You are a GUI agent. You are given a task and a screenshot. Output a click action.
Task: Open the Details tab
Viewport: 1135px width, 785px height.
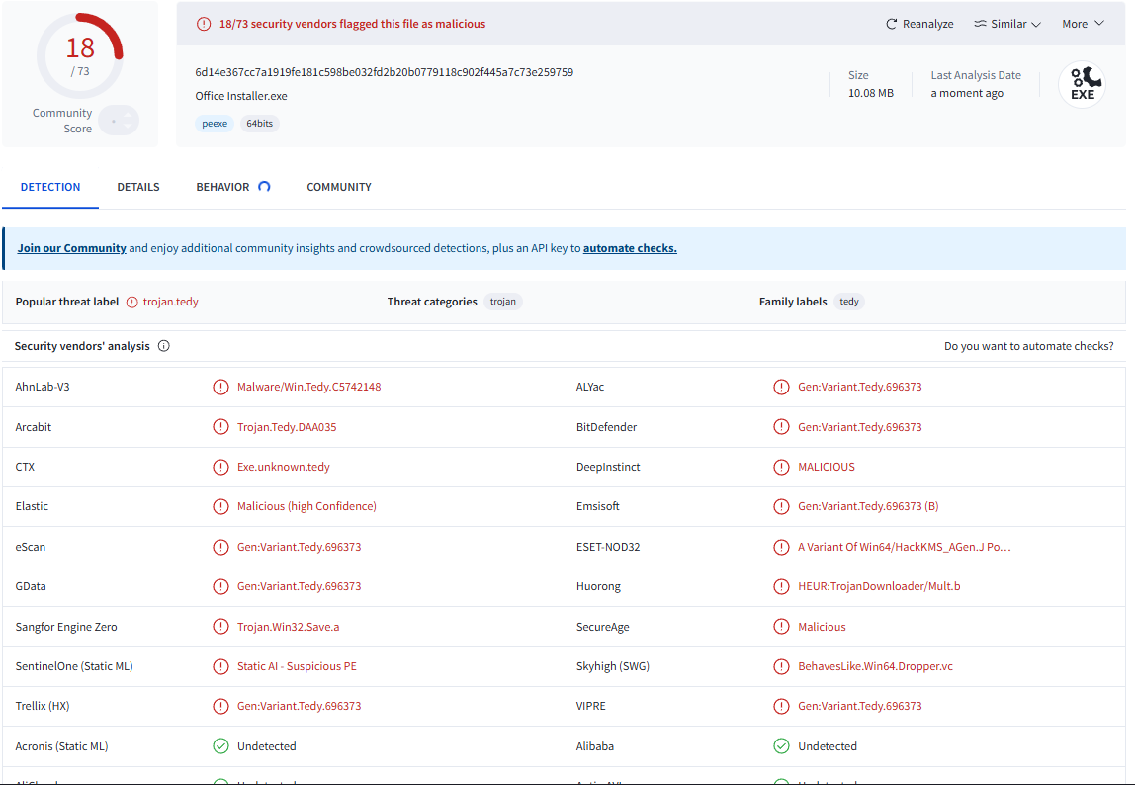pos(138,187)
